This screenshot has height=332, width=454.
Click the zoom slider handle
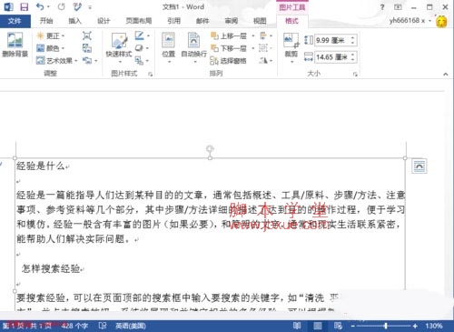pyautogui.click(x=386, y=326)
